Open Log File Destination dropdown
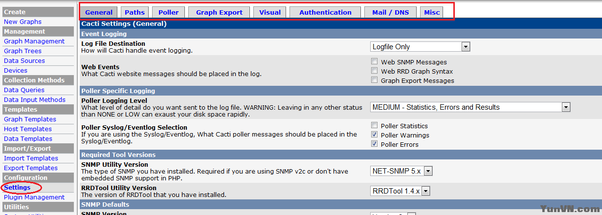Screen dimensions: 602x215 (420, 47)
